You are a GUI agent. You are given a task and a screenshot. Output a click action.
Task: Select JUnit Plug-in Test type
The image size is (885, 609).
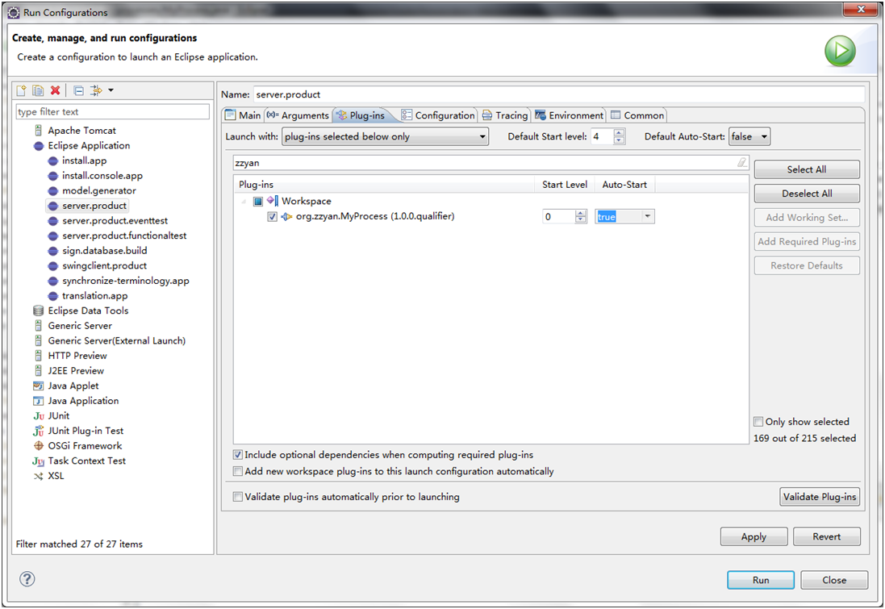click(86, 431)
